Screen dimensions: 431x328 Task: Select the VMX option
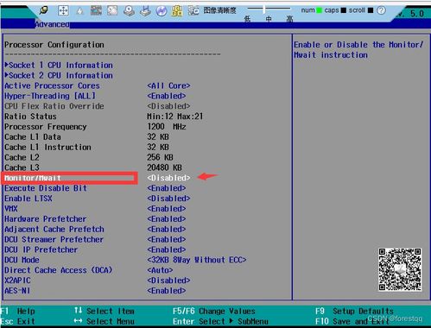coord(11,209)
